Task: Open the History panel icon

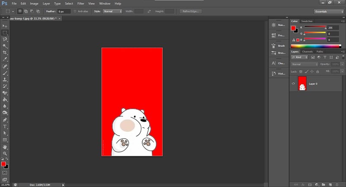Action: coord(274,74)
